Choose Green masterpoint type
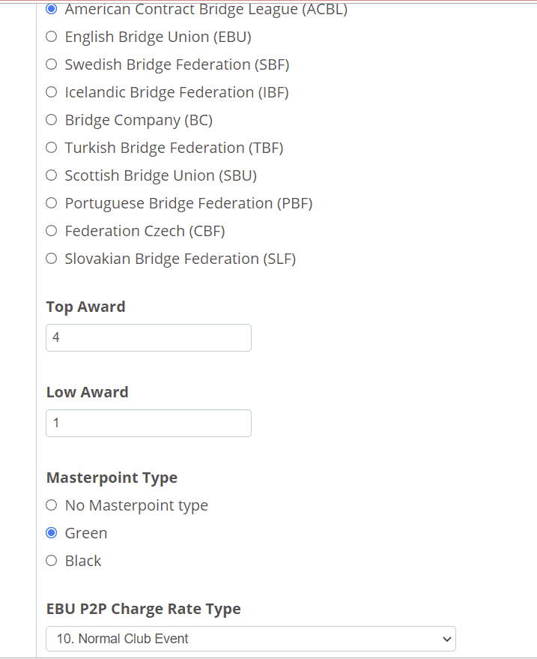This screenshot has height=659, width=537. 51,533
